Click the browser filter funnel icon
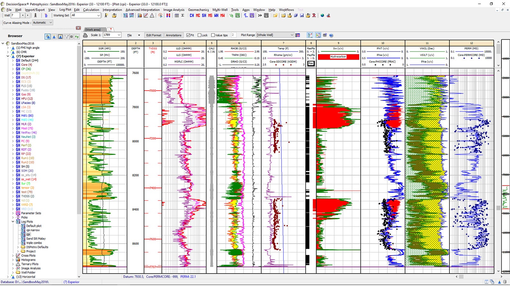Viewport: 510px width, 286px height. click(x=67, y=37)
